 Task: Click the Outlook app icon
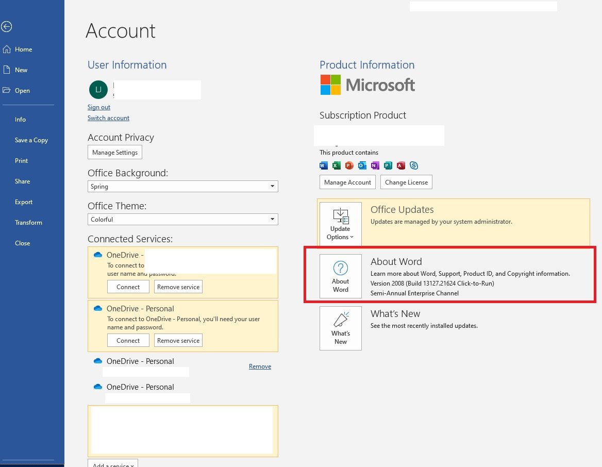pyautogui.click(x=362, y=165)
